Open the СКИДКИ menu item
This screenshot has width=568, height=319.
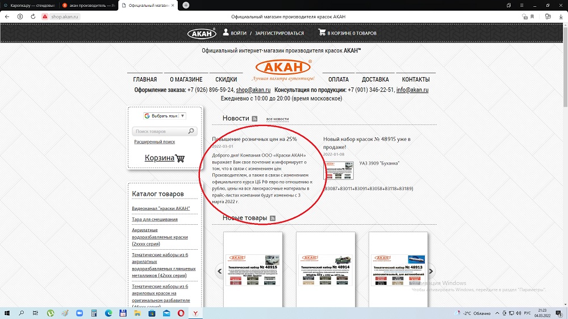point(226,79)
